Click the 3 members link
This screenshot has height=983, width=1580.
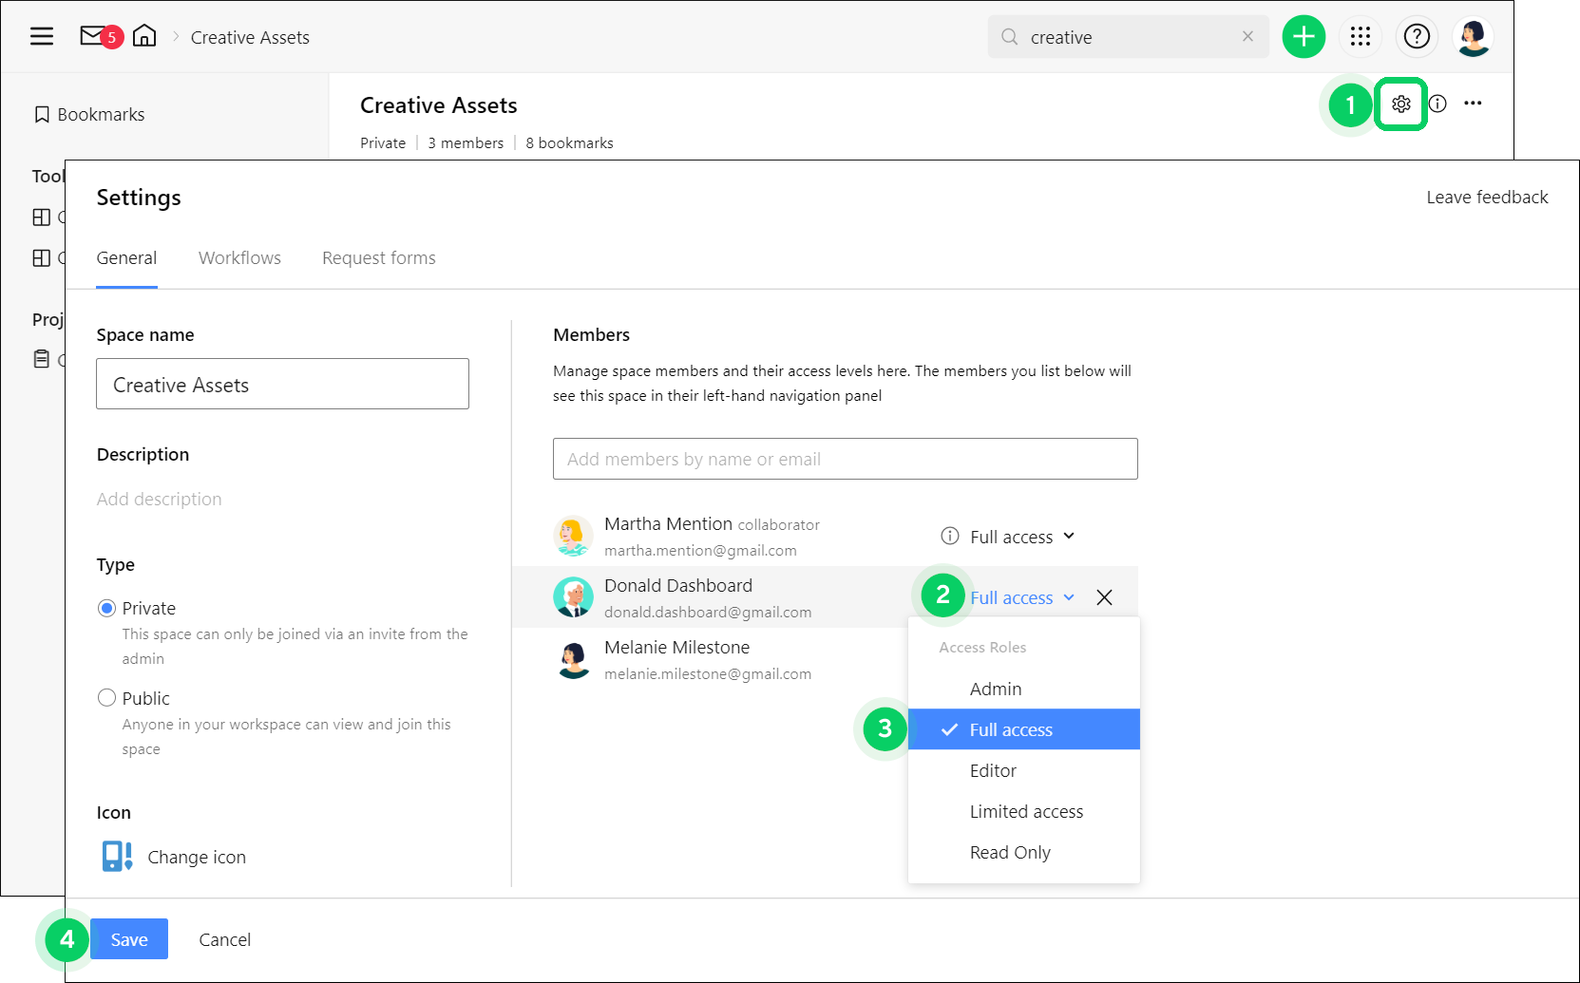pyautogui.click(x=466, y=142)
